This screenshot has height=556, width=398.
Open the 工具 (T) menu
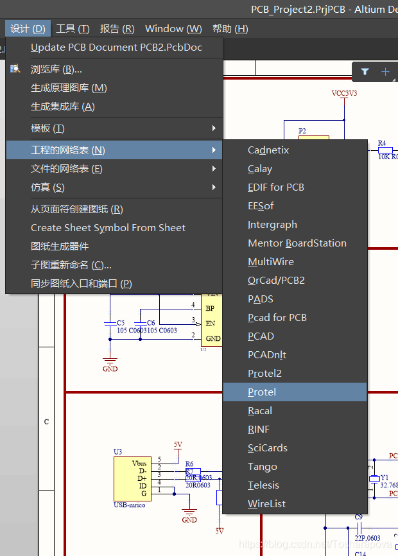click(x=73, y=29)
